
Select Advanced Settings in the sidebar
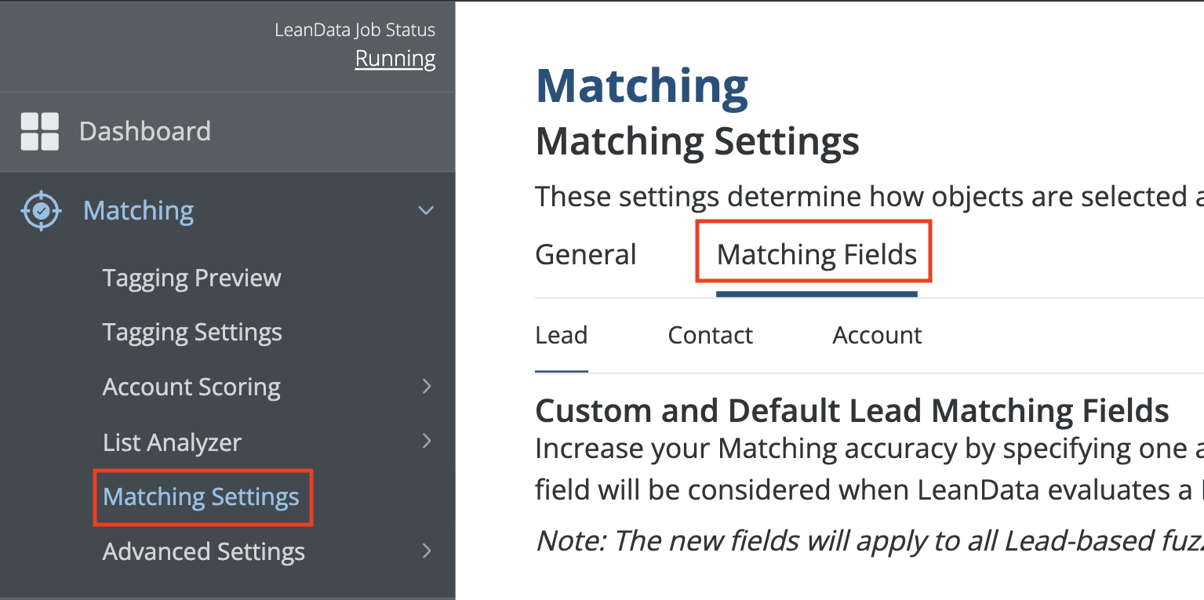pyautogui.click(x=204, y=551)
